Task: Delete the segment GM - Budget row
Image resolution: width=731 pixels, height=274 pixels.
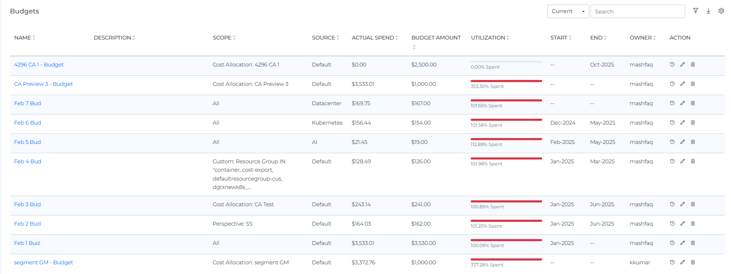Action: 693,262
